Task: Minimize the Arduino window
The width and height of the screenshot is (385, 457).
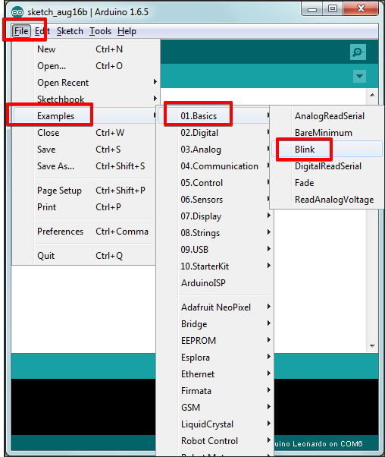Action: 312,9
